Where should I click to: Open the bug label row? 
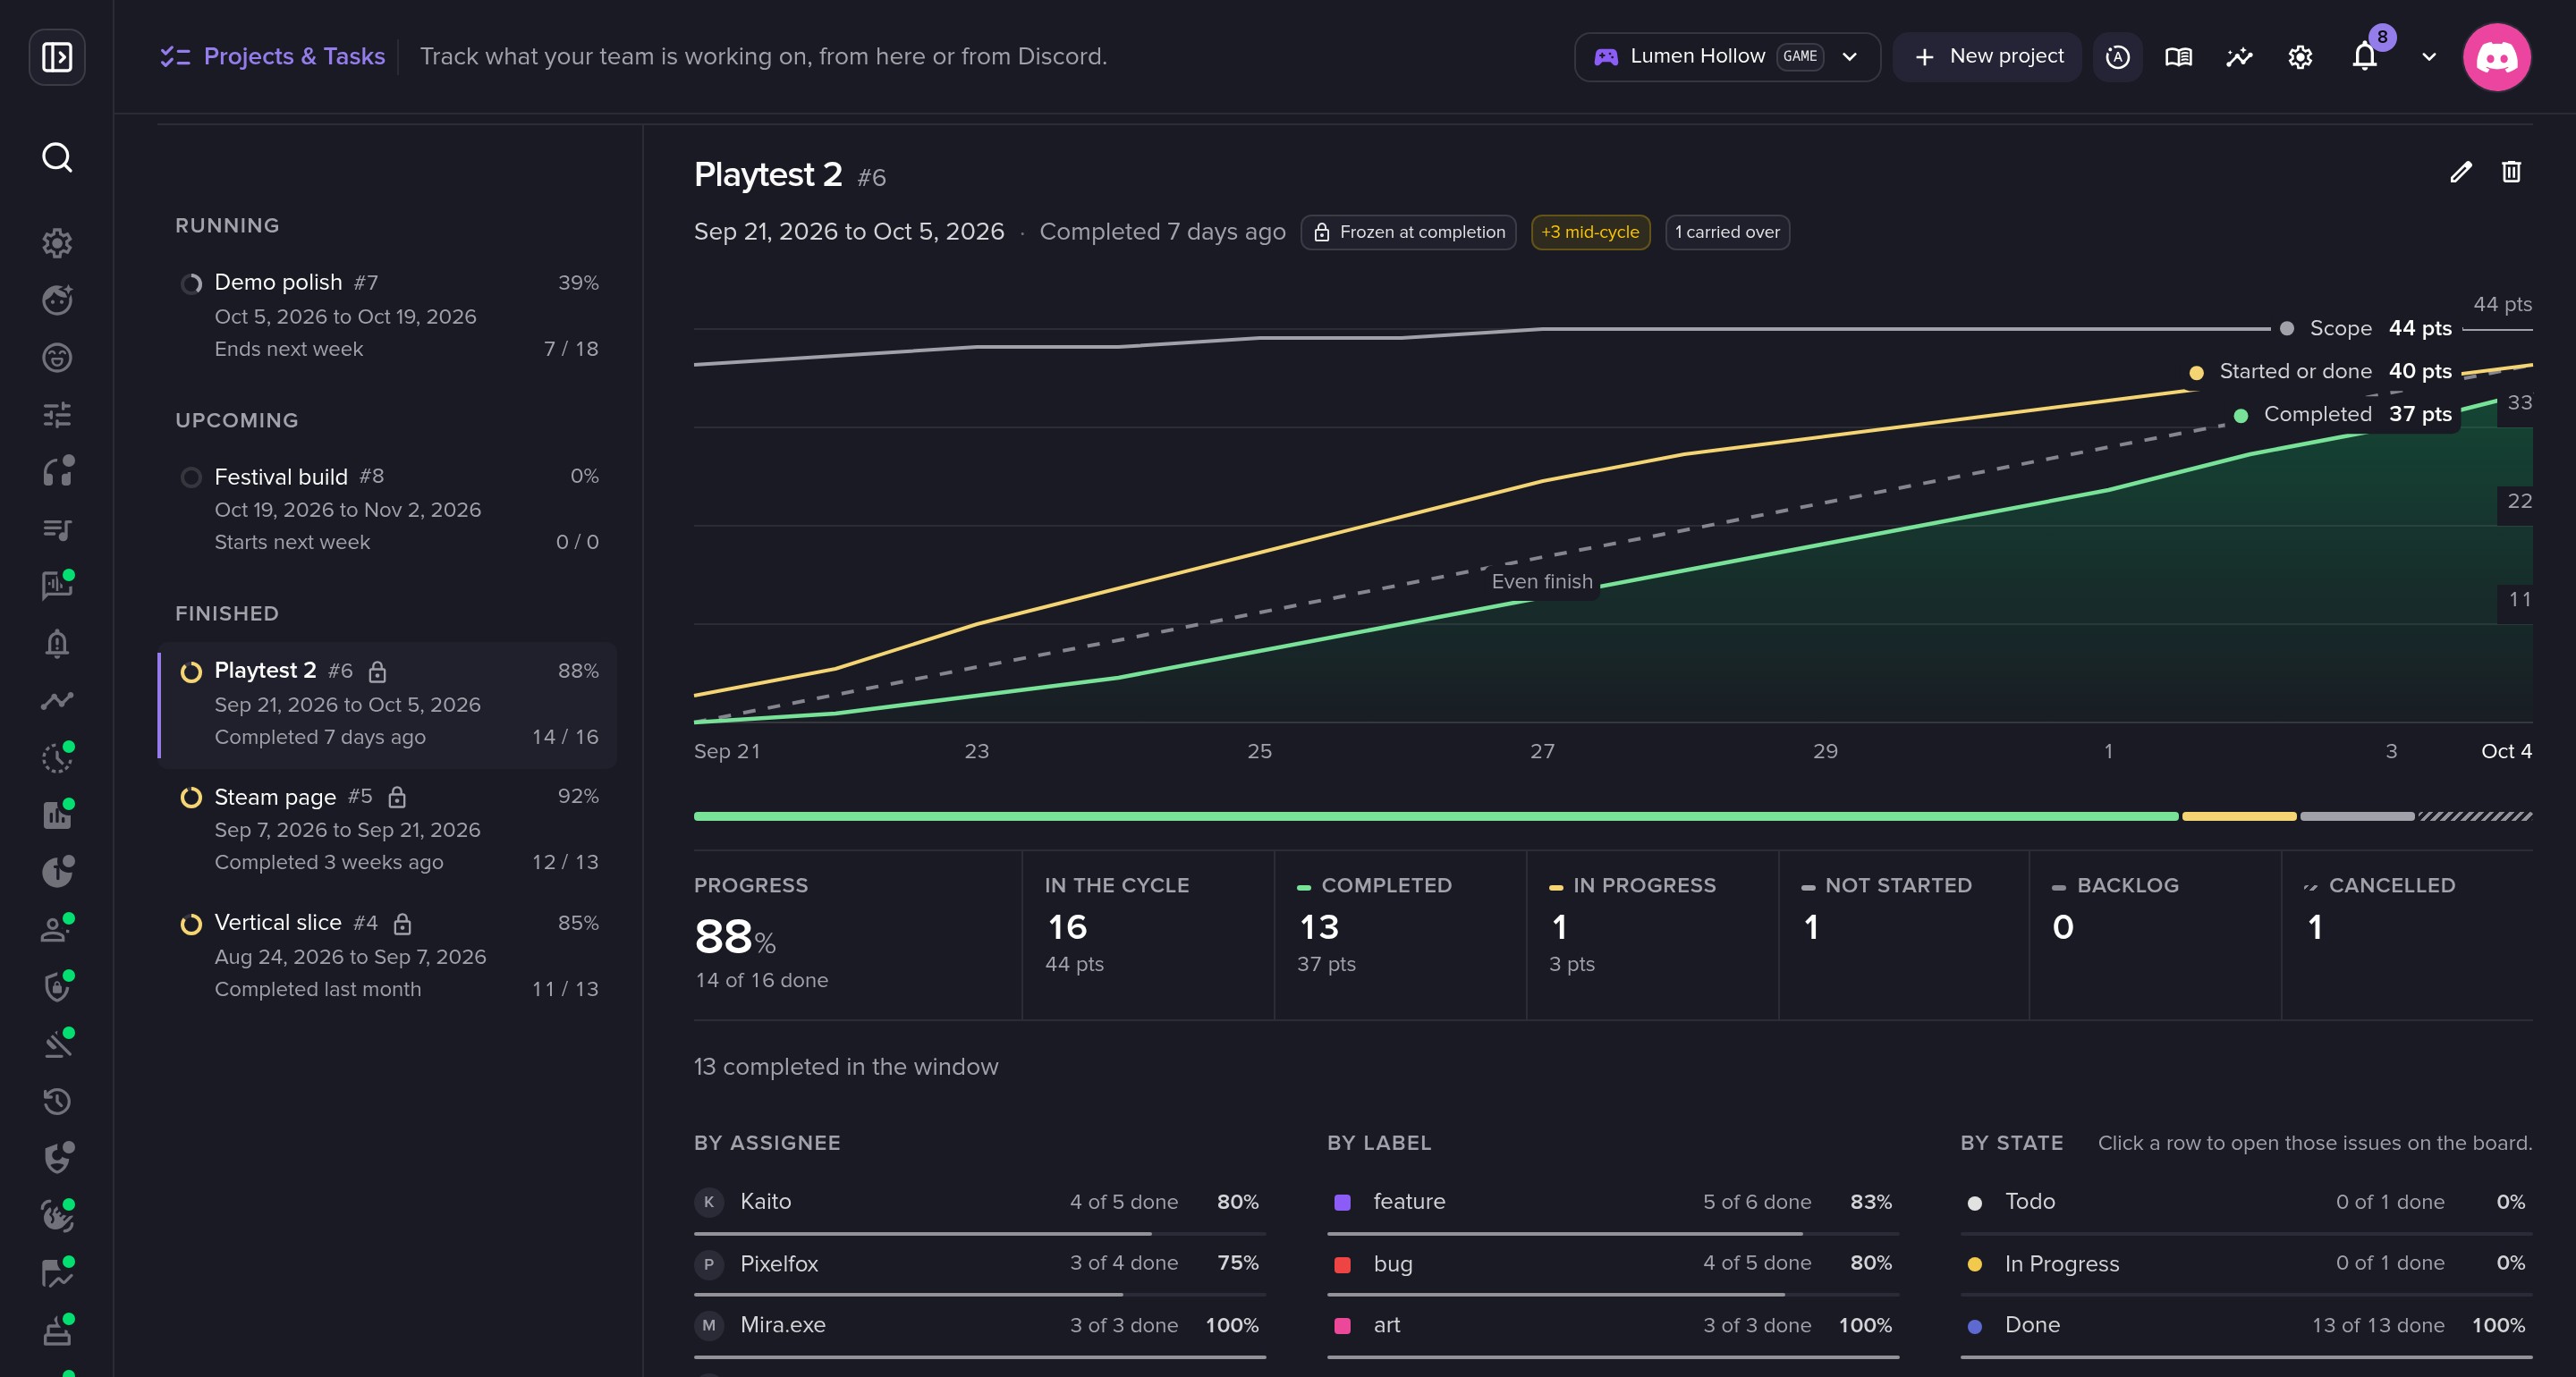1612,1264
